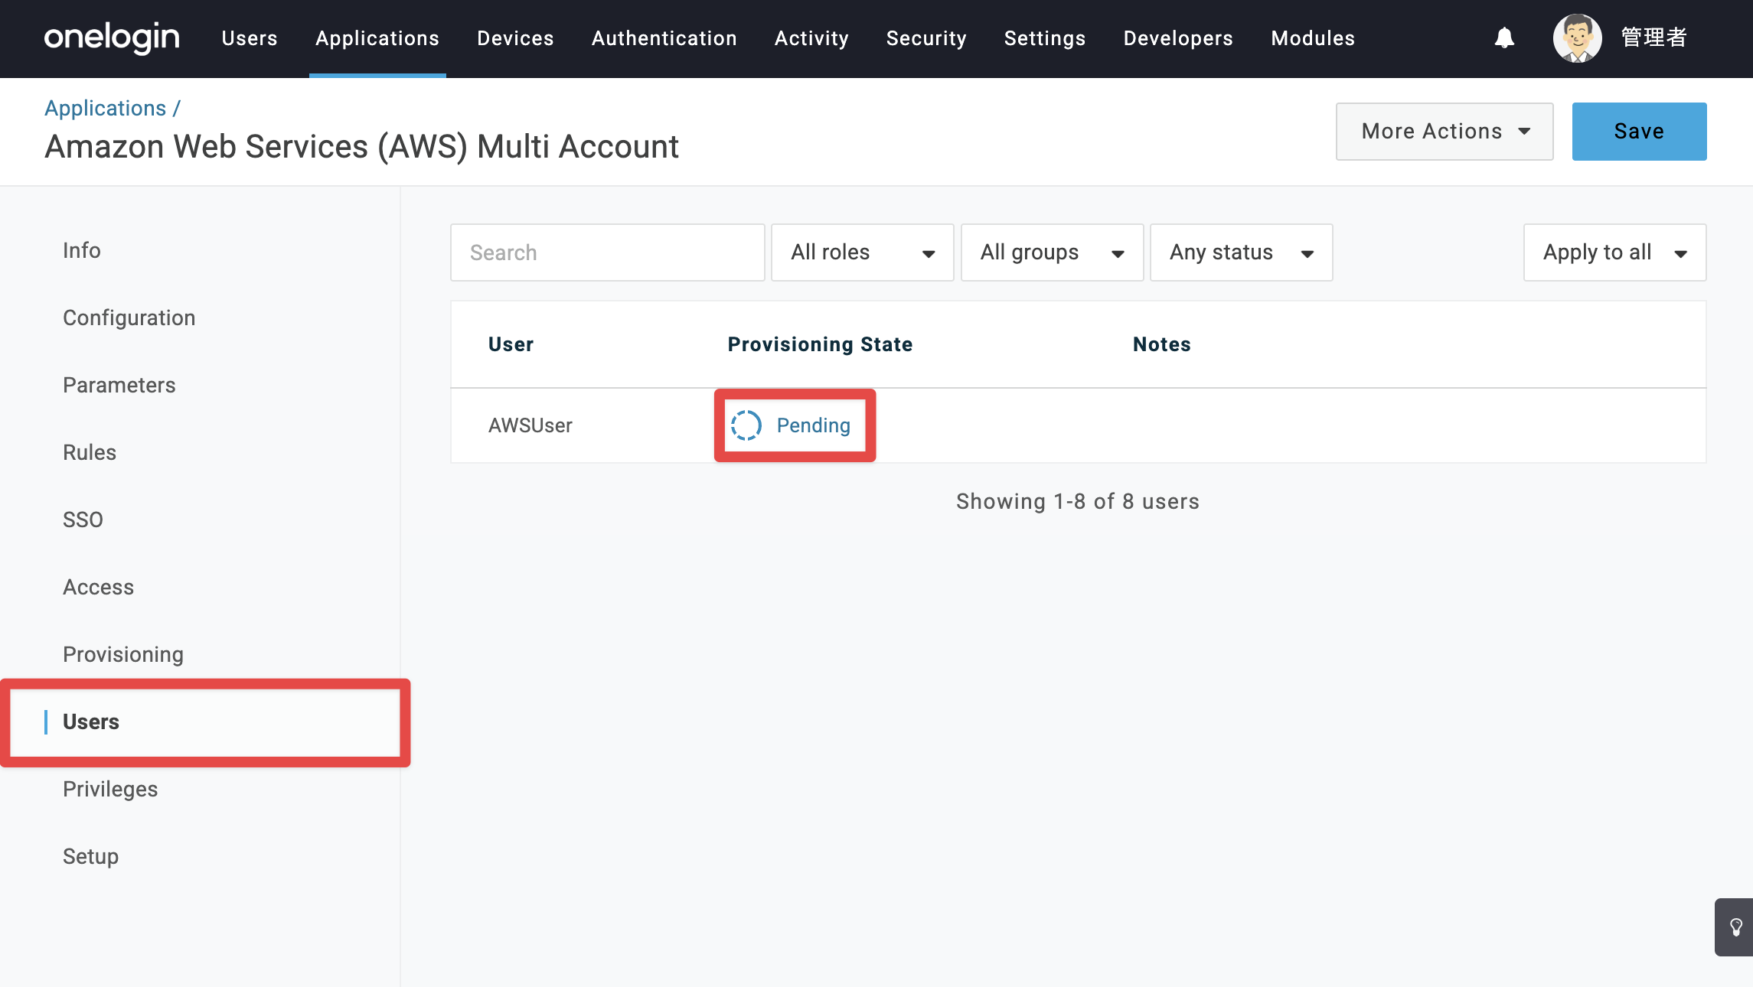Screen dimensions: 1753x987
Task: Open the Any status filter
Action: [1242, 252]
